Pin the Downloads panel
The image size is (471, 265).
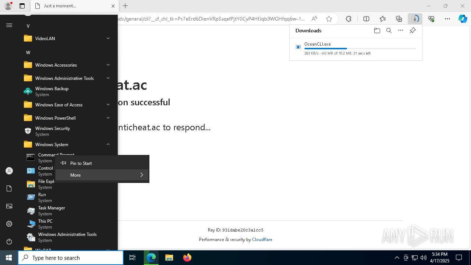[412, 31]
